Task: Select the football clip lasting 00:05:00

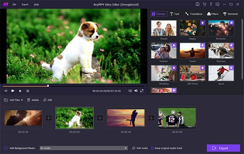Action: pos(177,118)
